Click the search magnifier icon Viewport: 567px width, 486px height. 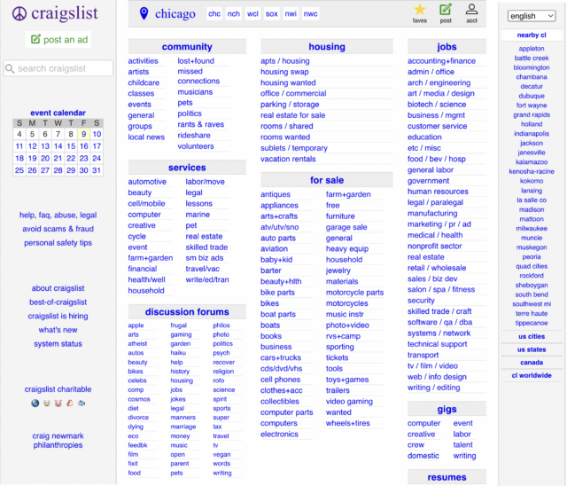[10, 68]
